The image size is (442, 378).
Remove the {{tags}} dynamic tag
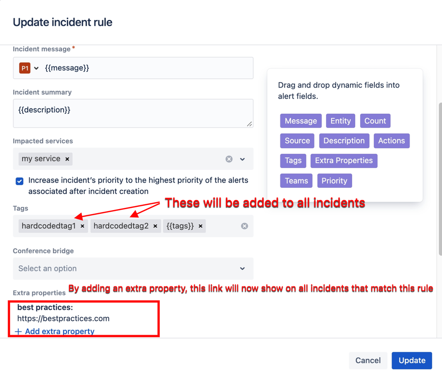point(200,226)
